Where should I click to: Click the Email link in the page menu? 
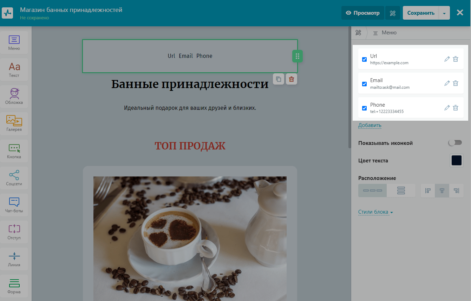pos(186,56)
